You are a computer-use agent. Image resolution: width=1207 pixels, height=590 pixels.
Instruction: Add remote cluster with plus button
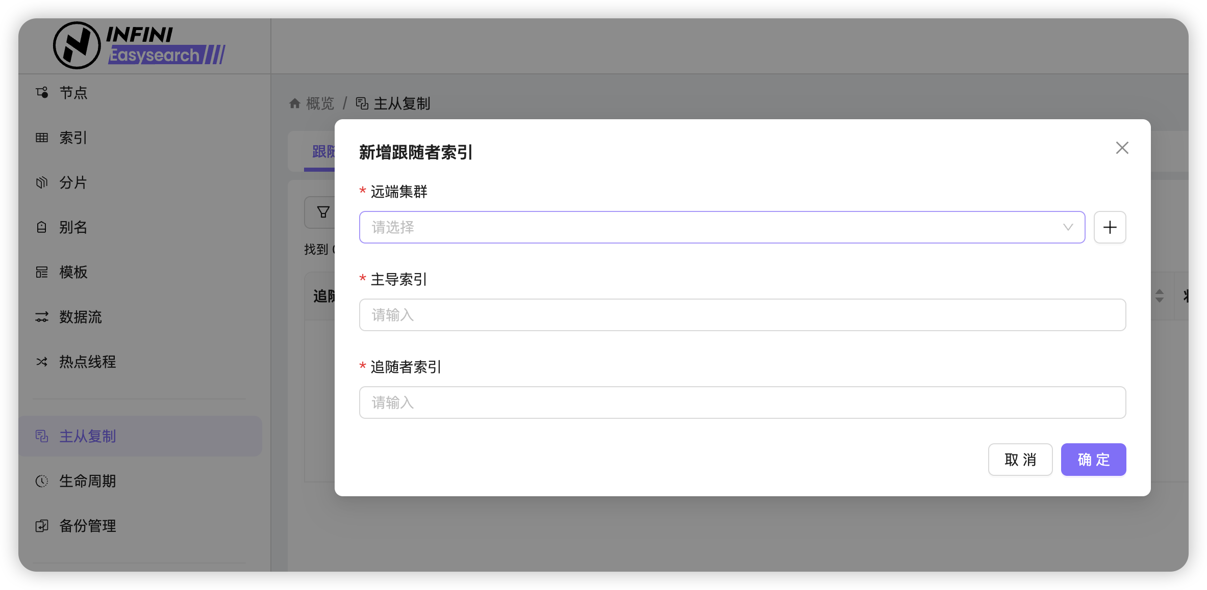click(x=1110, y=227)
